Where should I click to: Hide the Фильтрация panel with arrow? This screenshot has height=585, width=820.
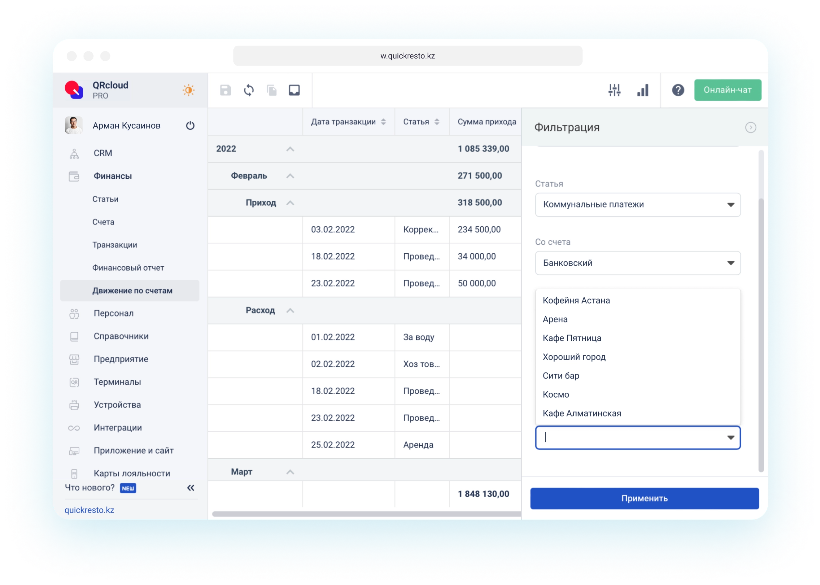750,128
